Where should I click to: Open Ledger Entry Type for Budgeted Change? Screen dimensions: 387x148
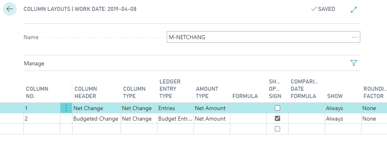click(x=175, y=119)
